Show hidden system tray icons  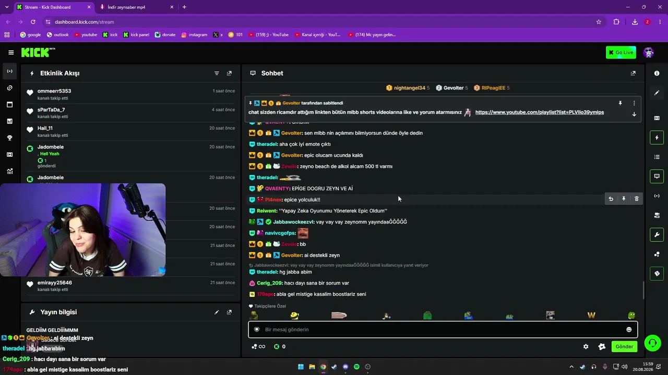(x=571, y=367)
